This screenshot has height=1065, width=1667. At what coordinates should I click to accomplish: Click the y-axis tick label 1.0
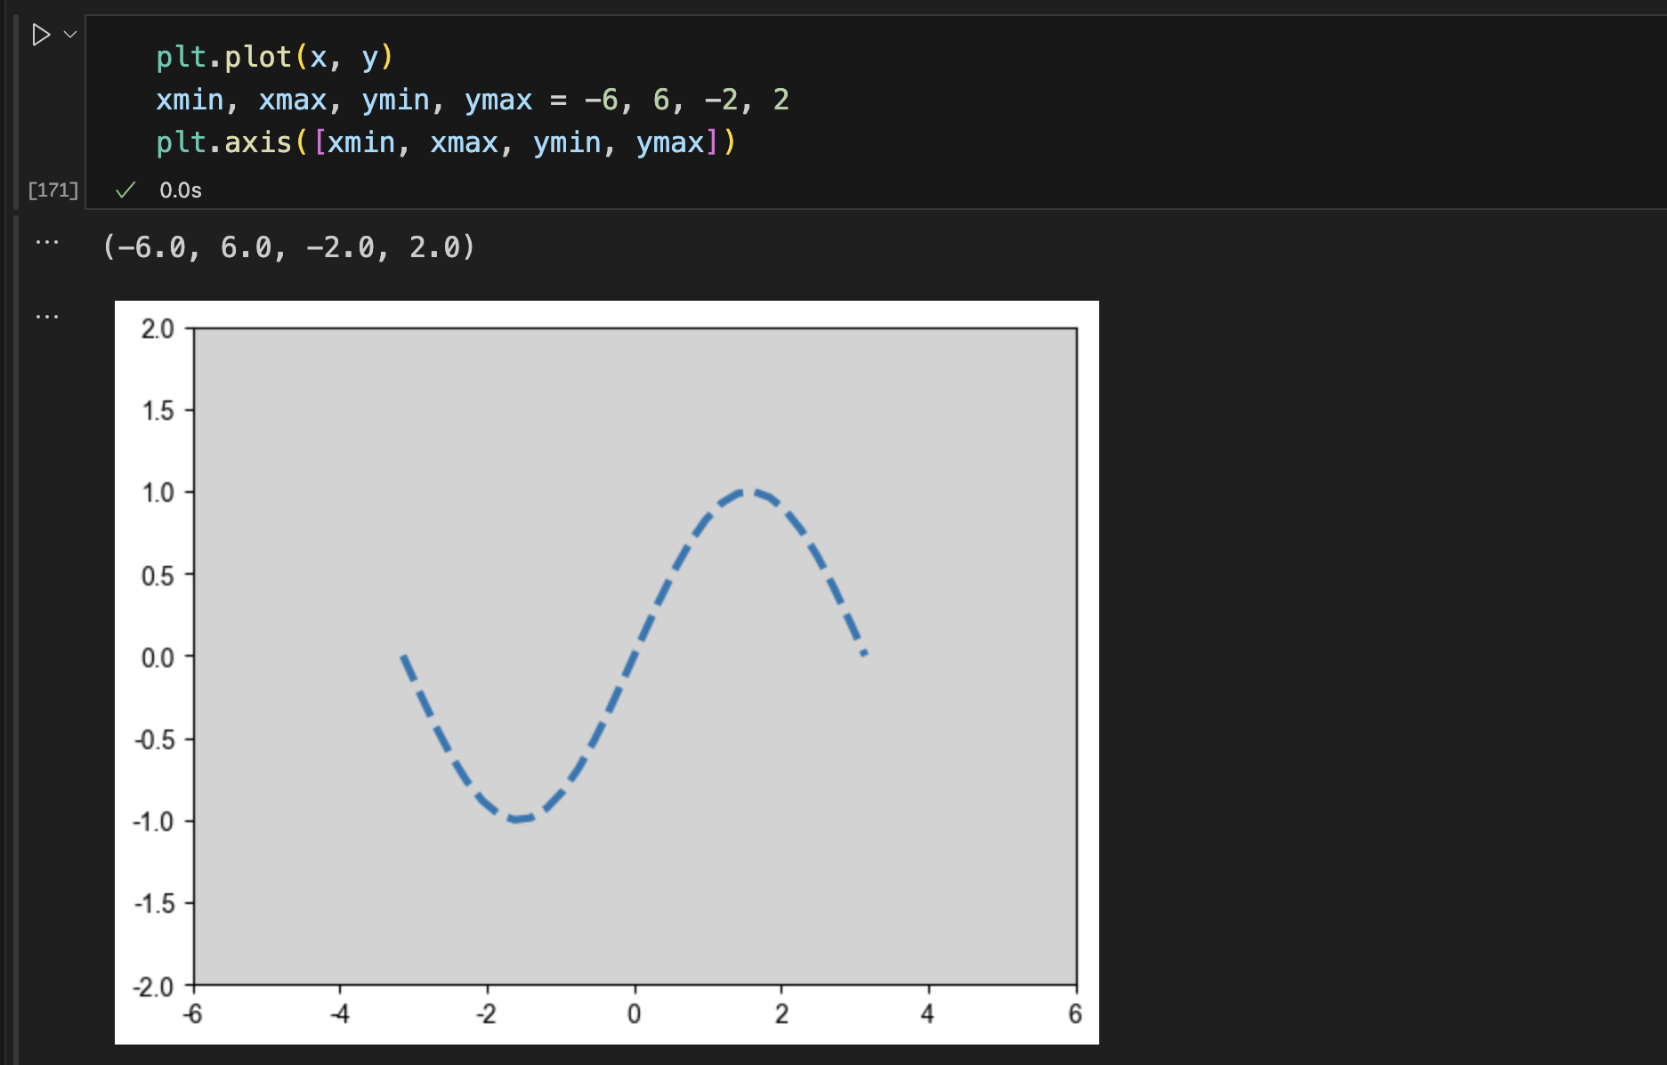click(158, 493)
